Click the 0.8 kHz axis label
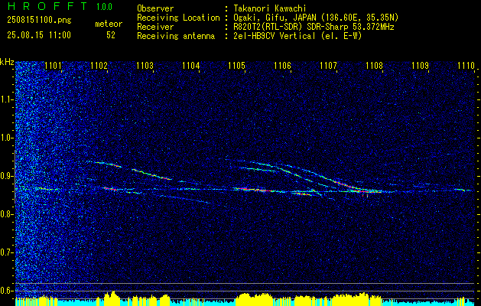The height and width of the screenshot is (306, 481). tap(7, 214)
